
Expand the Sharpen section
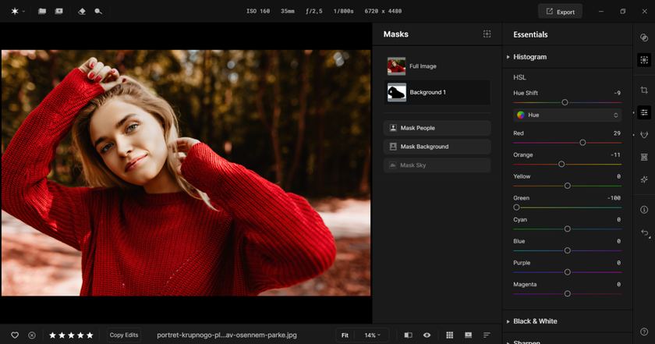click(526, 342)
